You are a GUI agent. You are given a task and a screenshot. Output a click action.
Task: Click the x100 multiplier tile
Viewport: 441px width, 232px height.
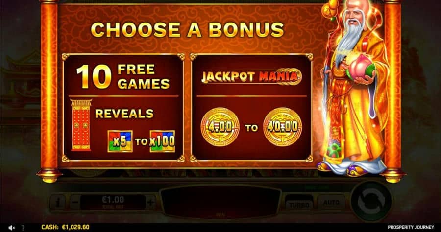point(162,141)
